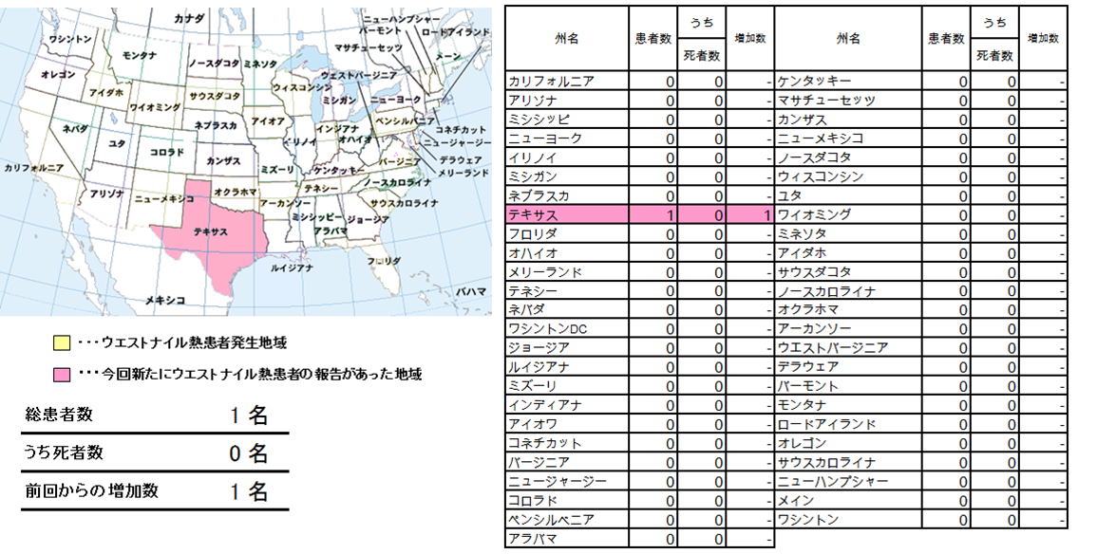Select the カリフォルニア label on the map

pos(33,168)
